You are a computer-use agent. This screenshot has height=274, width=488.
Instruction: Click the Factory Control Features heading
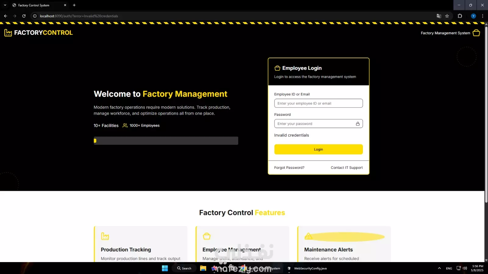click(x=242, y=213)
